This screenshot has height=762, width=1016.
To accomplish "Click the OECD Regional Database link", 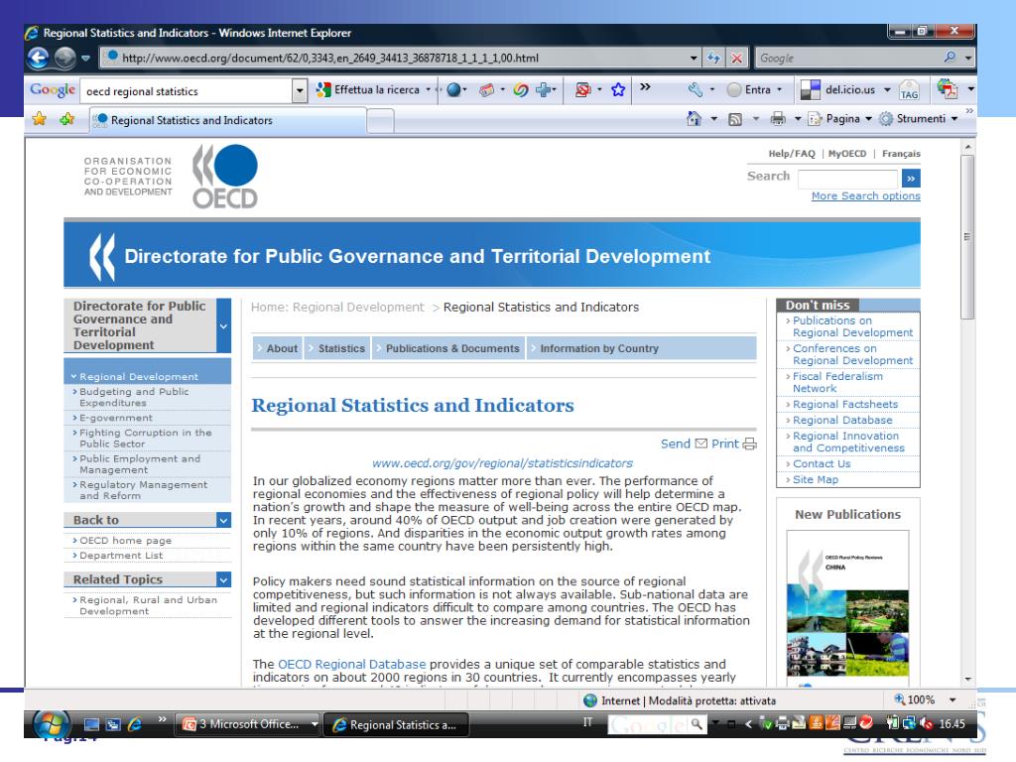I will click(x=352, y=664).
